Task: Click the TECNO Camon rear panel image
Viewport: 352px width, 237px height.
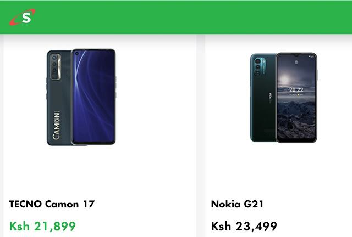Action: tap(59, 98)
